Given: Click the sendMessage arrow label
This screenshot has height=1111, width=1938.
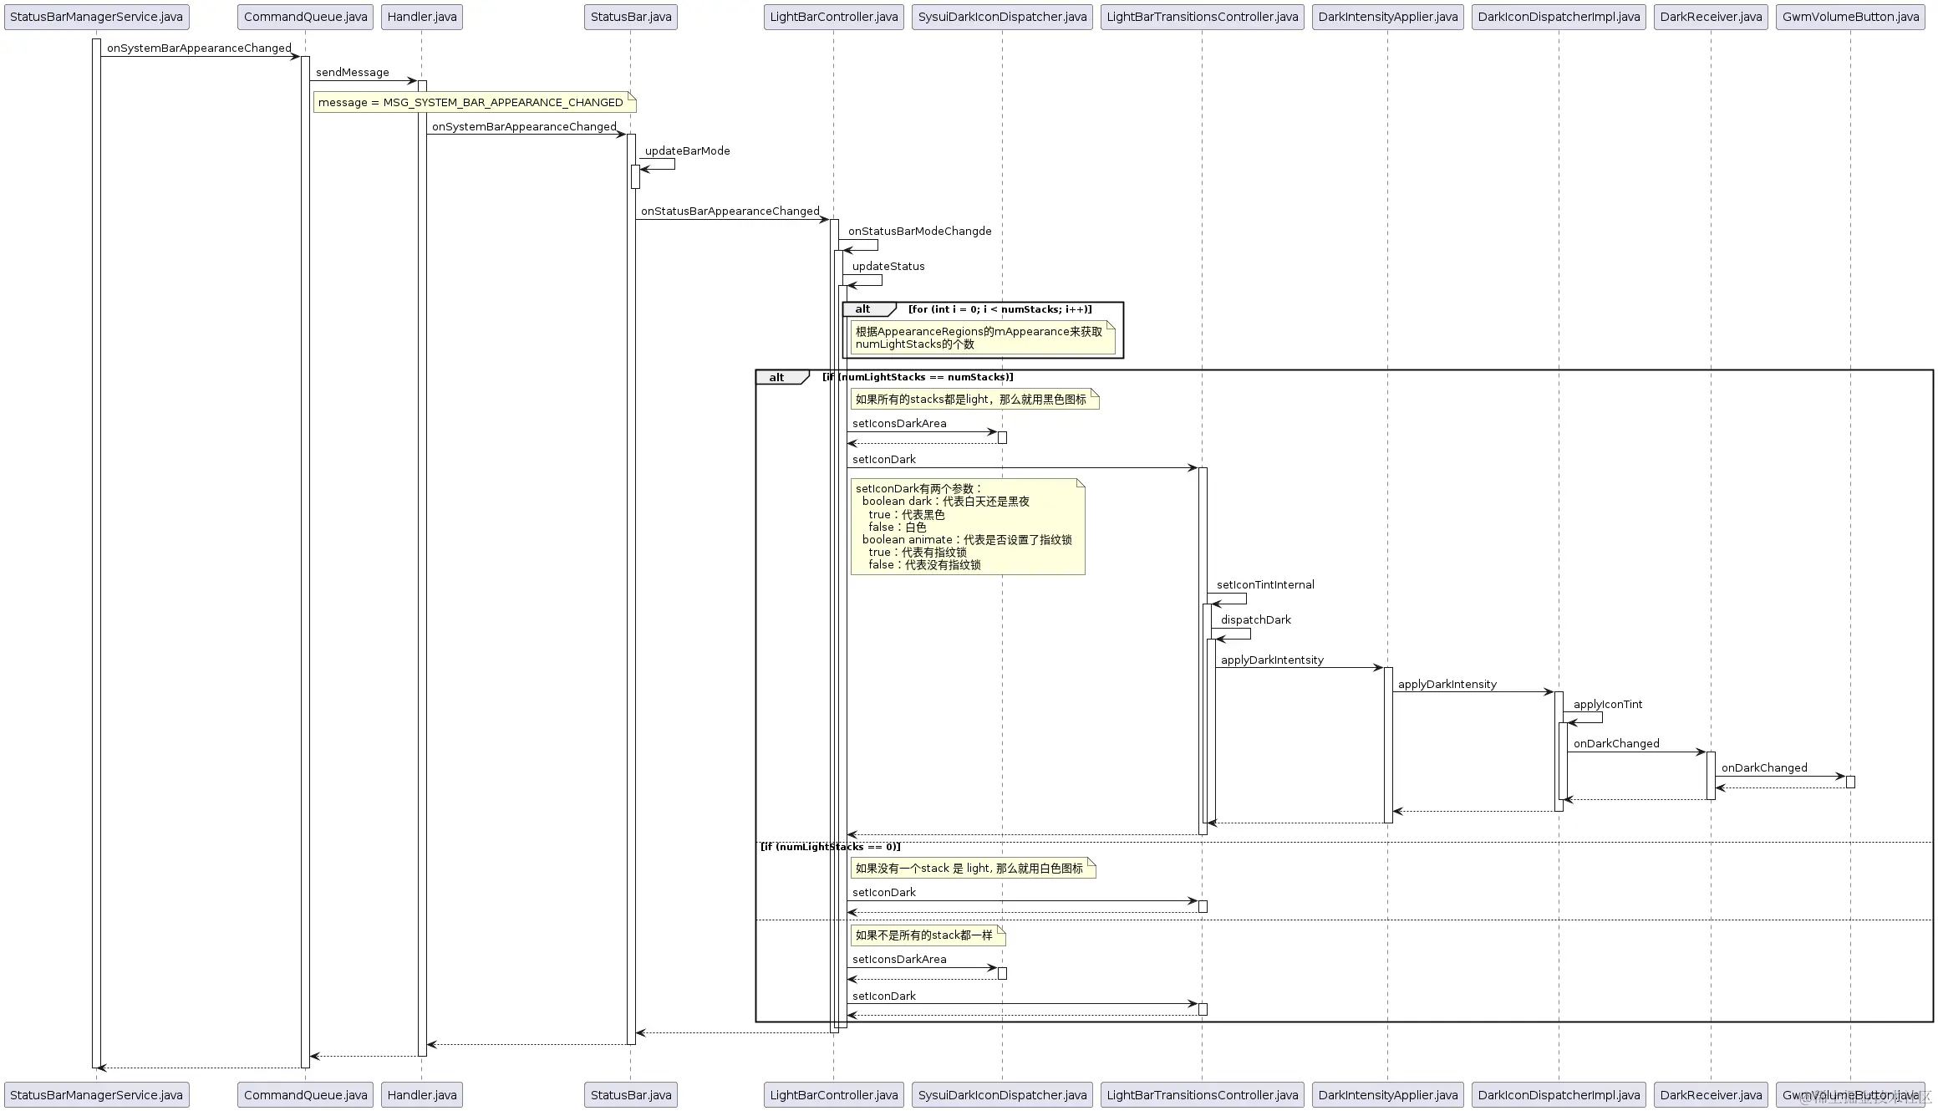Looking at the screenshot, I should pos(352,73).
